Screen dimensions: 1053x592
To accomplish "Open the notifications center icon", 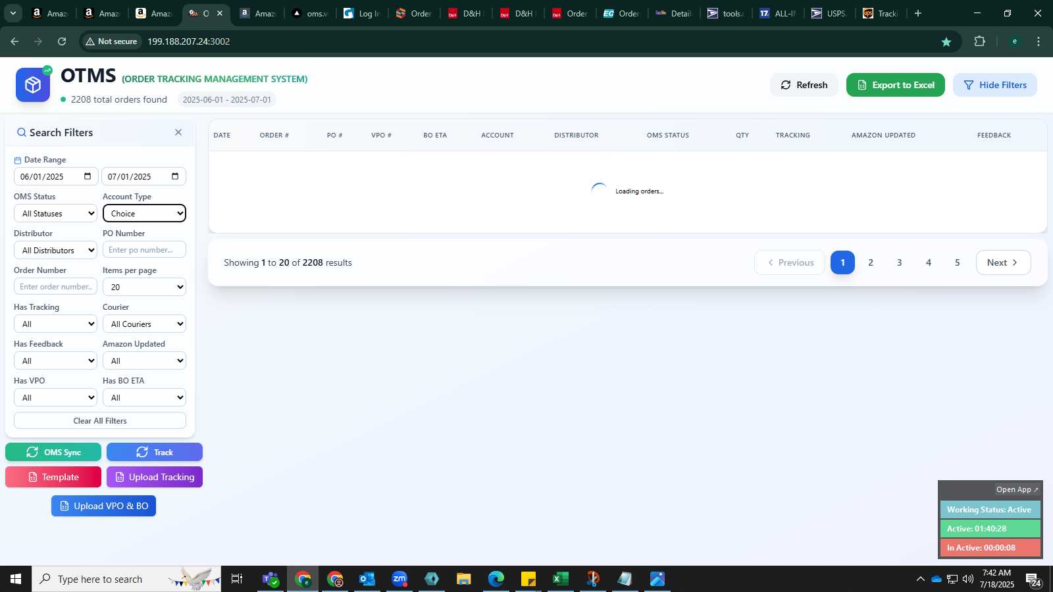I will click(1033, 580).
